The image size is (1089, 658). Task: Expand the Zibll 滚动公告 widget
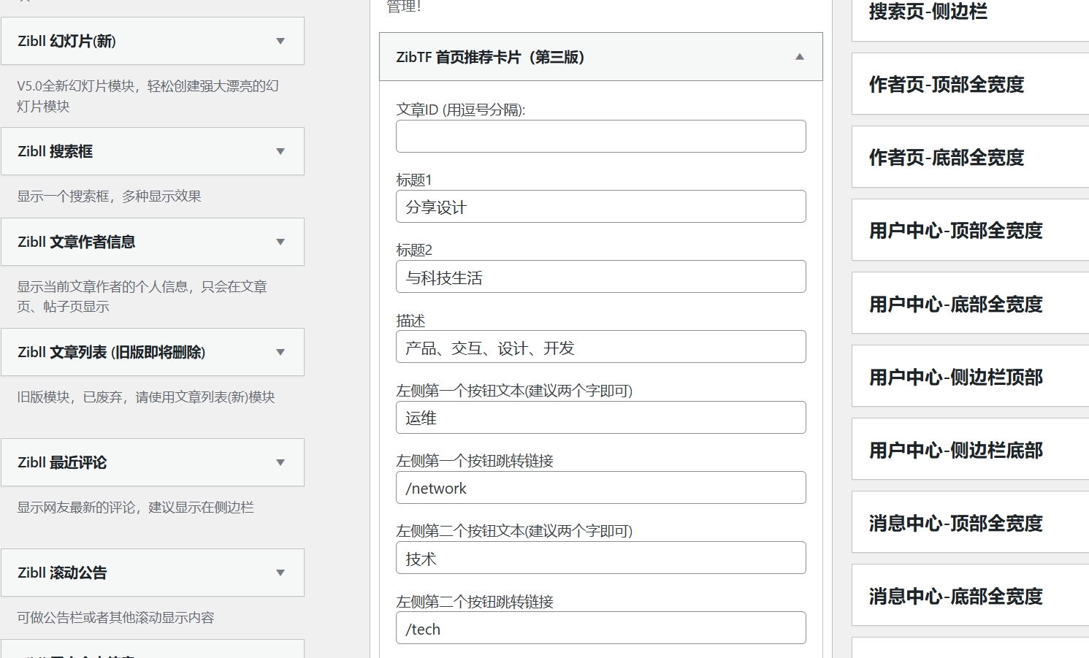(x=280, y=573)
